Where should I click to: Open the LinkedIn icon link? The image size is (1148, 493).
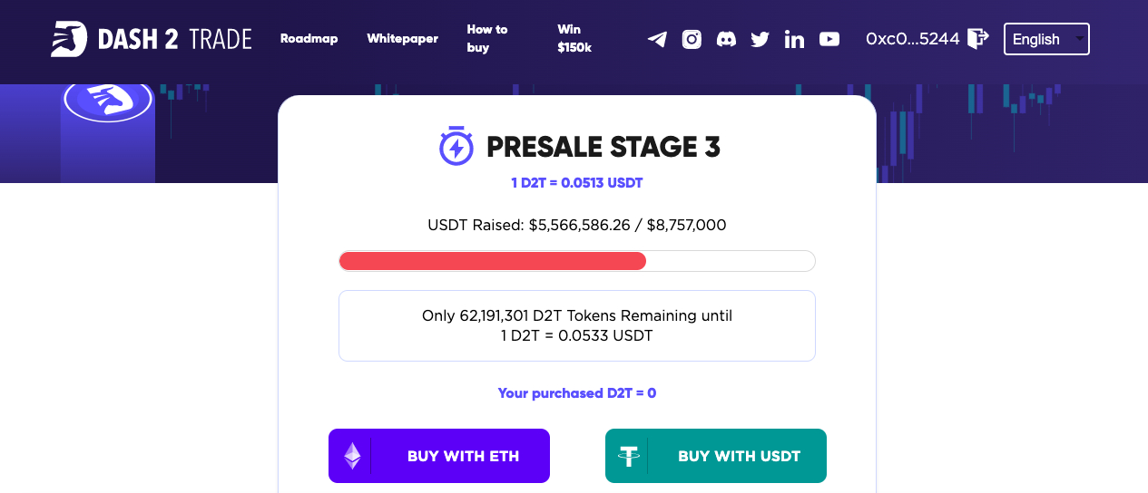pos(794,39)
